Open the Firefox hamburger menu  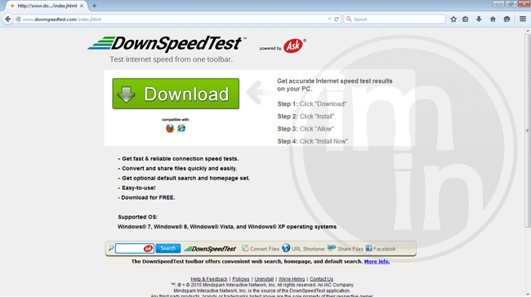[x=523, y=20]
